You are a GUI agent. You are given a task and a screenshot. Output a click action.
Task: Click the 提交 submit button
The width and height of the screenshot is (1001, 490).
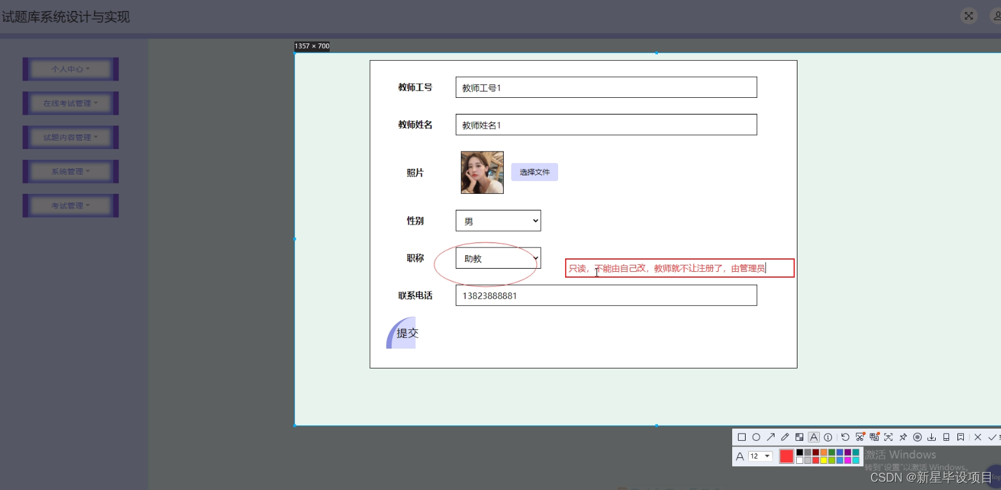tap(406, 333)
